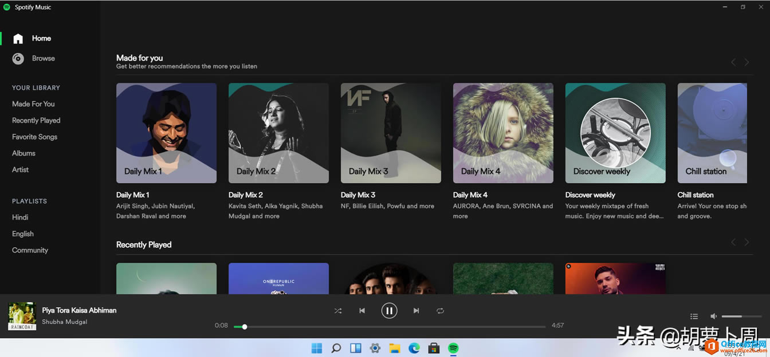Screen dimensions: 770x357
Task: Open the play queue list icon
Action: coord(694,316)
